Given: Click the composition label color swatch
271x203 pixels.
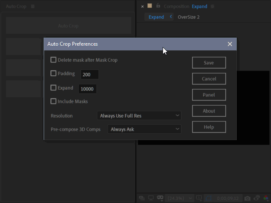Looking at the screenshot, I should (x=149, y=5).
